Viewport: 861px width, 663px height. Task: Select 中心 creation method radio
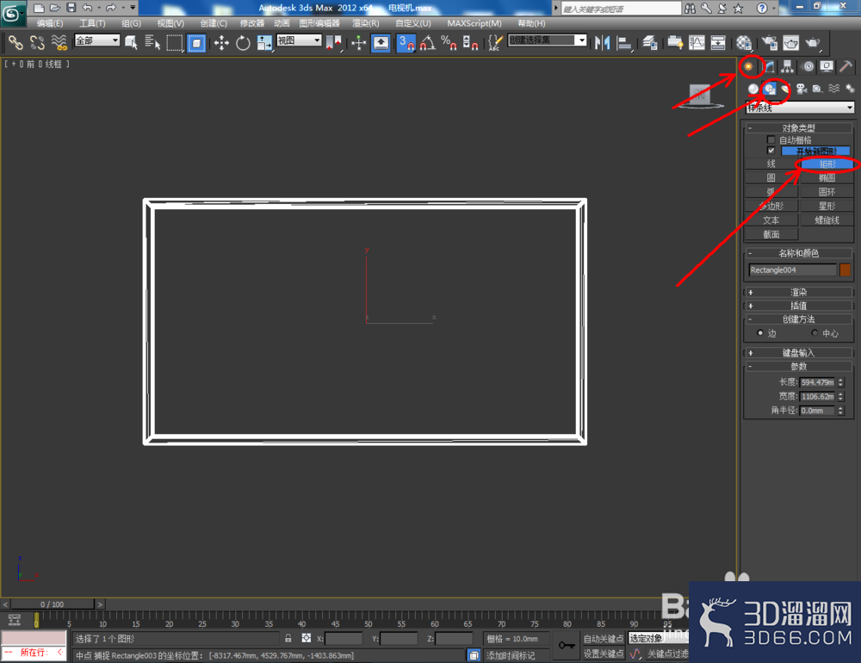[x=815, y=333]
